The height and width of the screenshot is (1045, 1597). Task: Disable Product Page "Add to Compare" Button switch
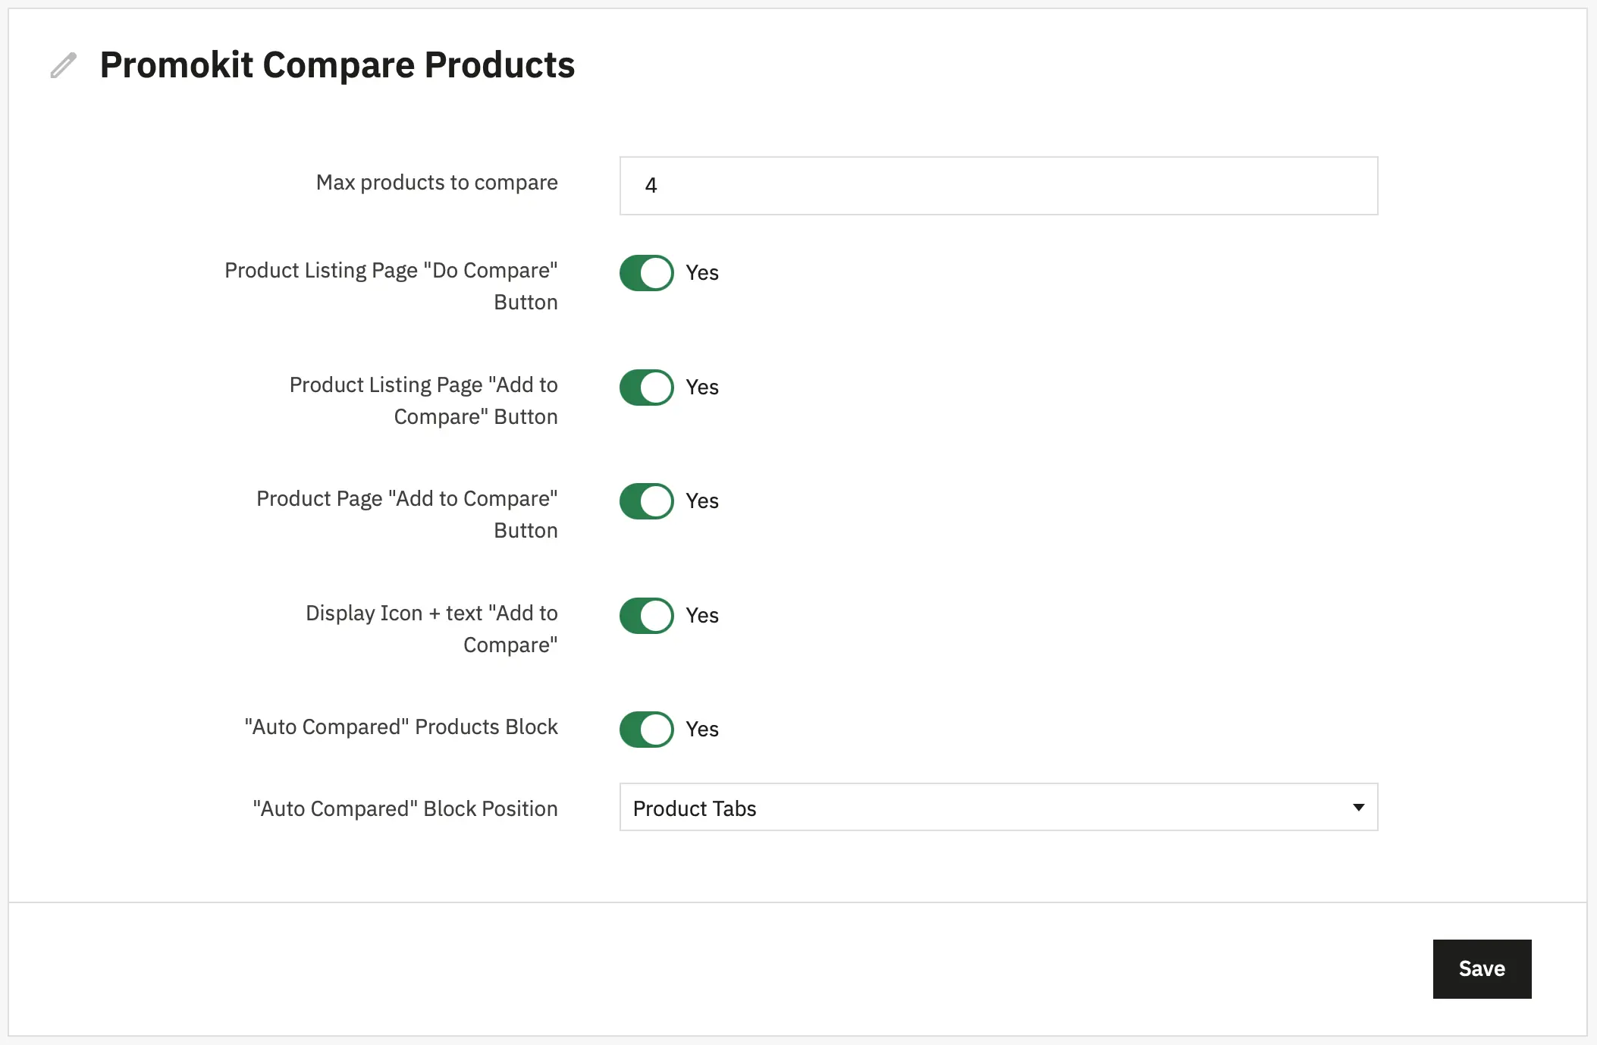point(646,501)
